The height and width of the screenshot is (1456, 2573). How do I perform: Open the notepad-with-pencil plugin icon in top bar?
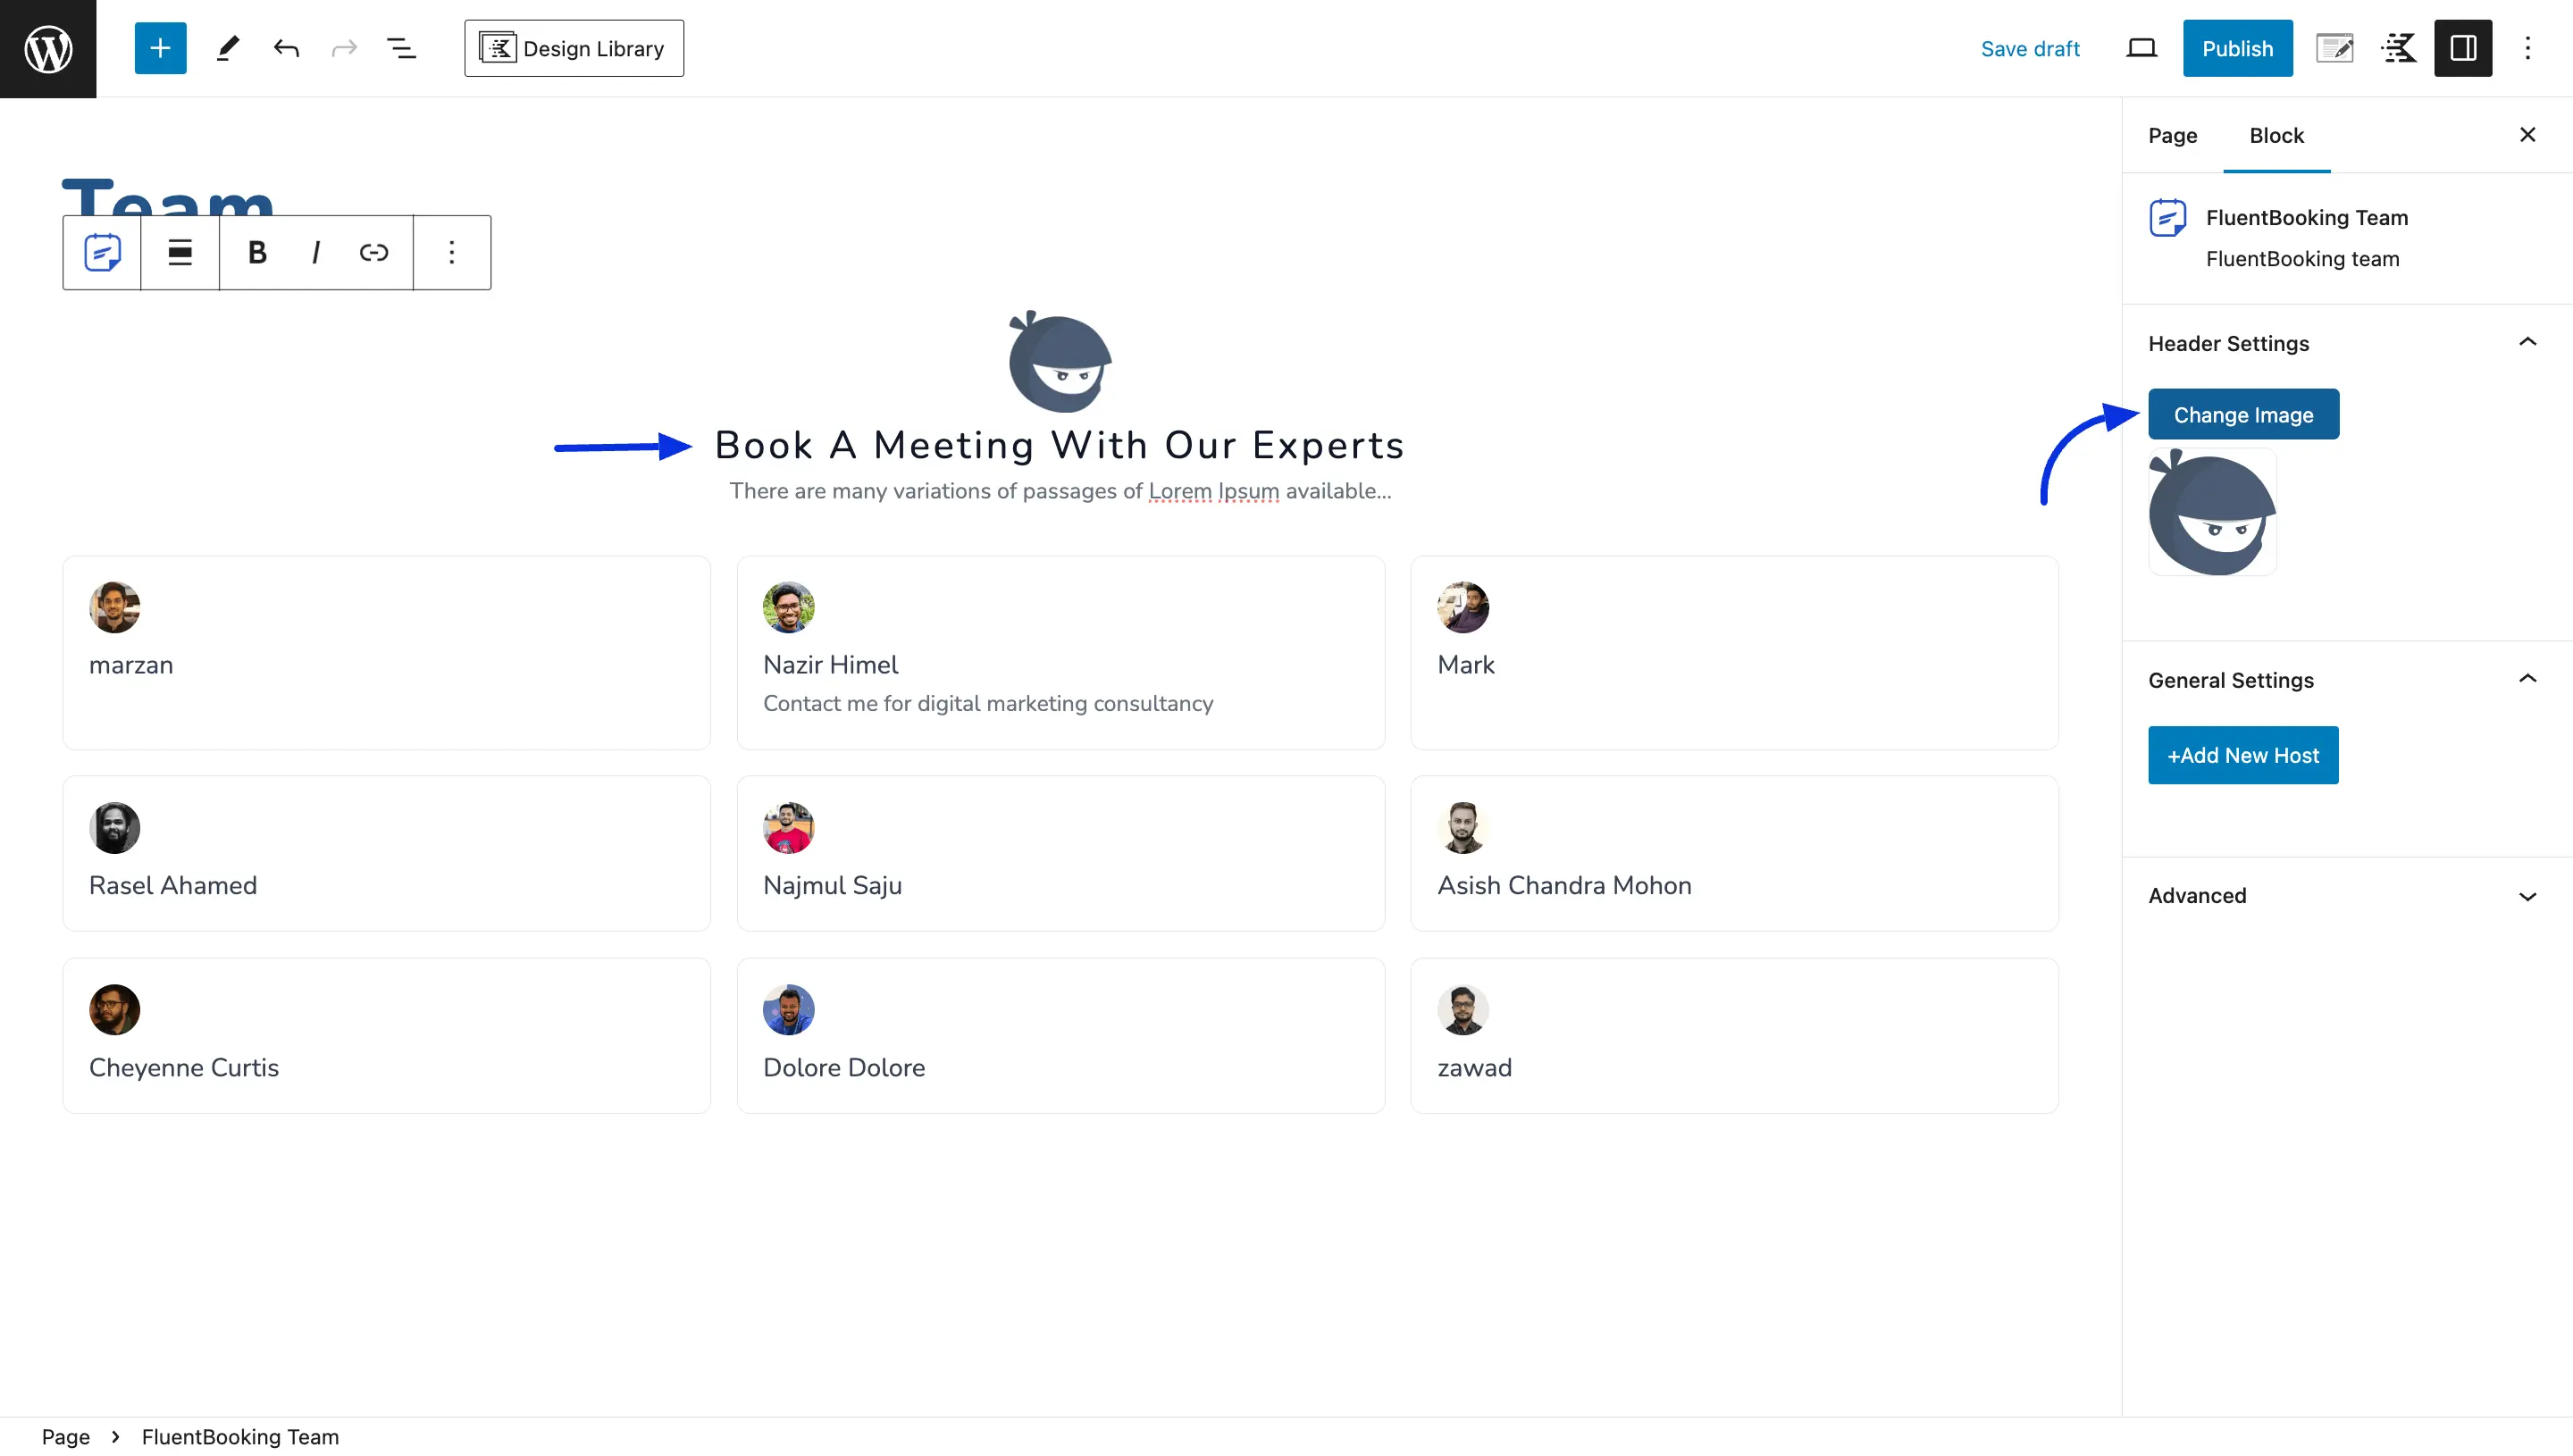(x=2334, y=48)
